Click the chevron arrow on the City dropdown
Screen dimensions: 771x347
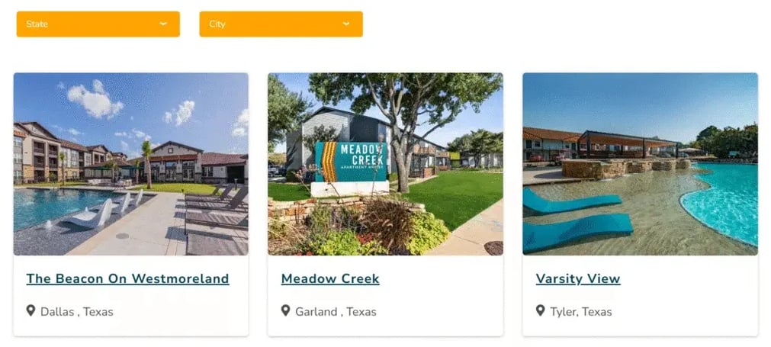pyautogui.click(x=346, y=24)
